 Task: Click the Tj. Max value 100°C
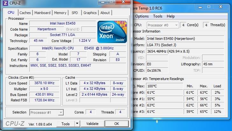(165, 86)
